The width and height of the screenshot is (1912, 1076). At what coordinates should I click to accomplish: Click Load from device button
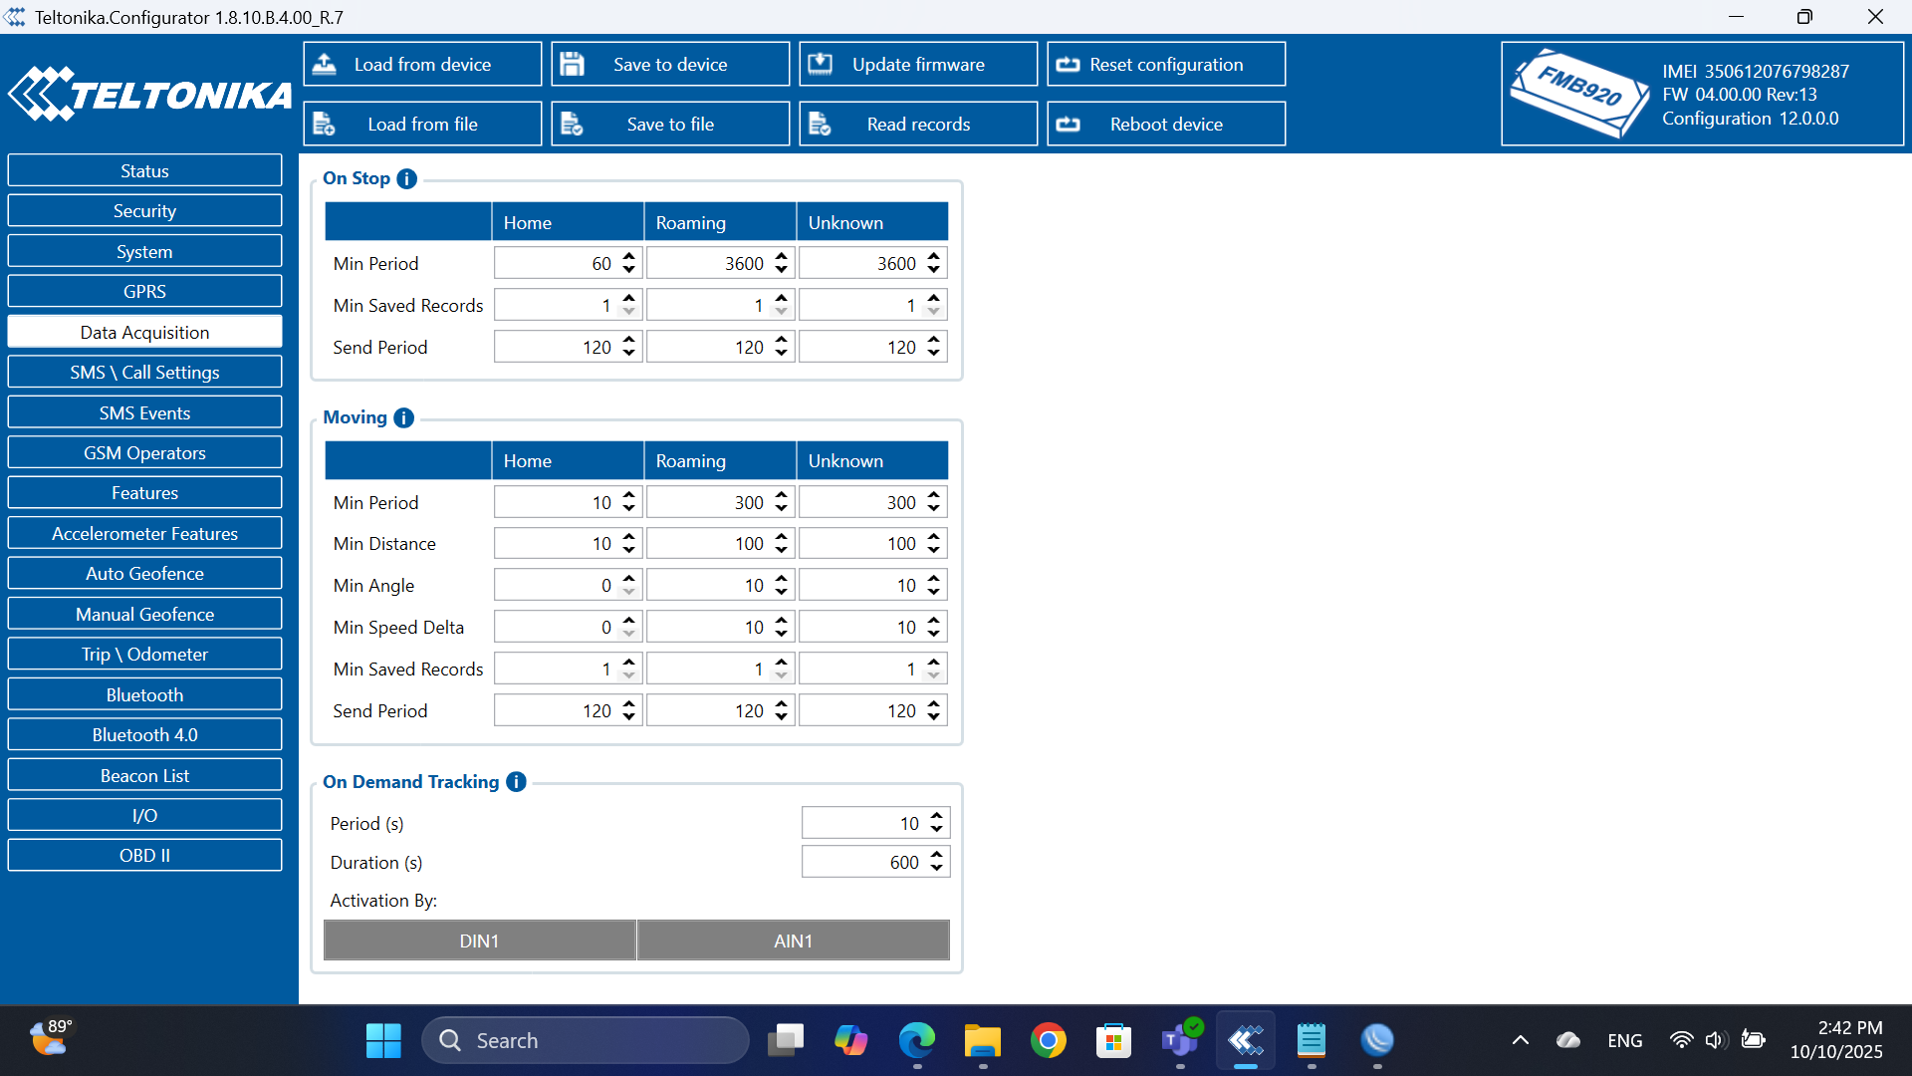click(x=422, y=64)
